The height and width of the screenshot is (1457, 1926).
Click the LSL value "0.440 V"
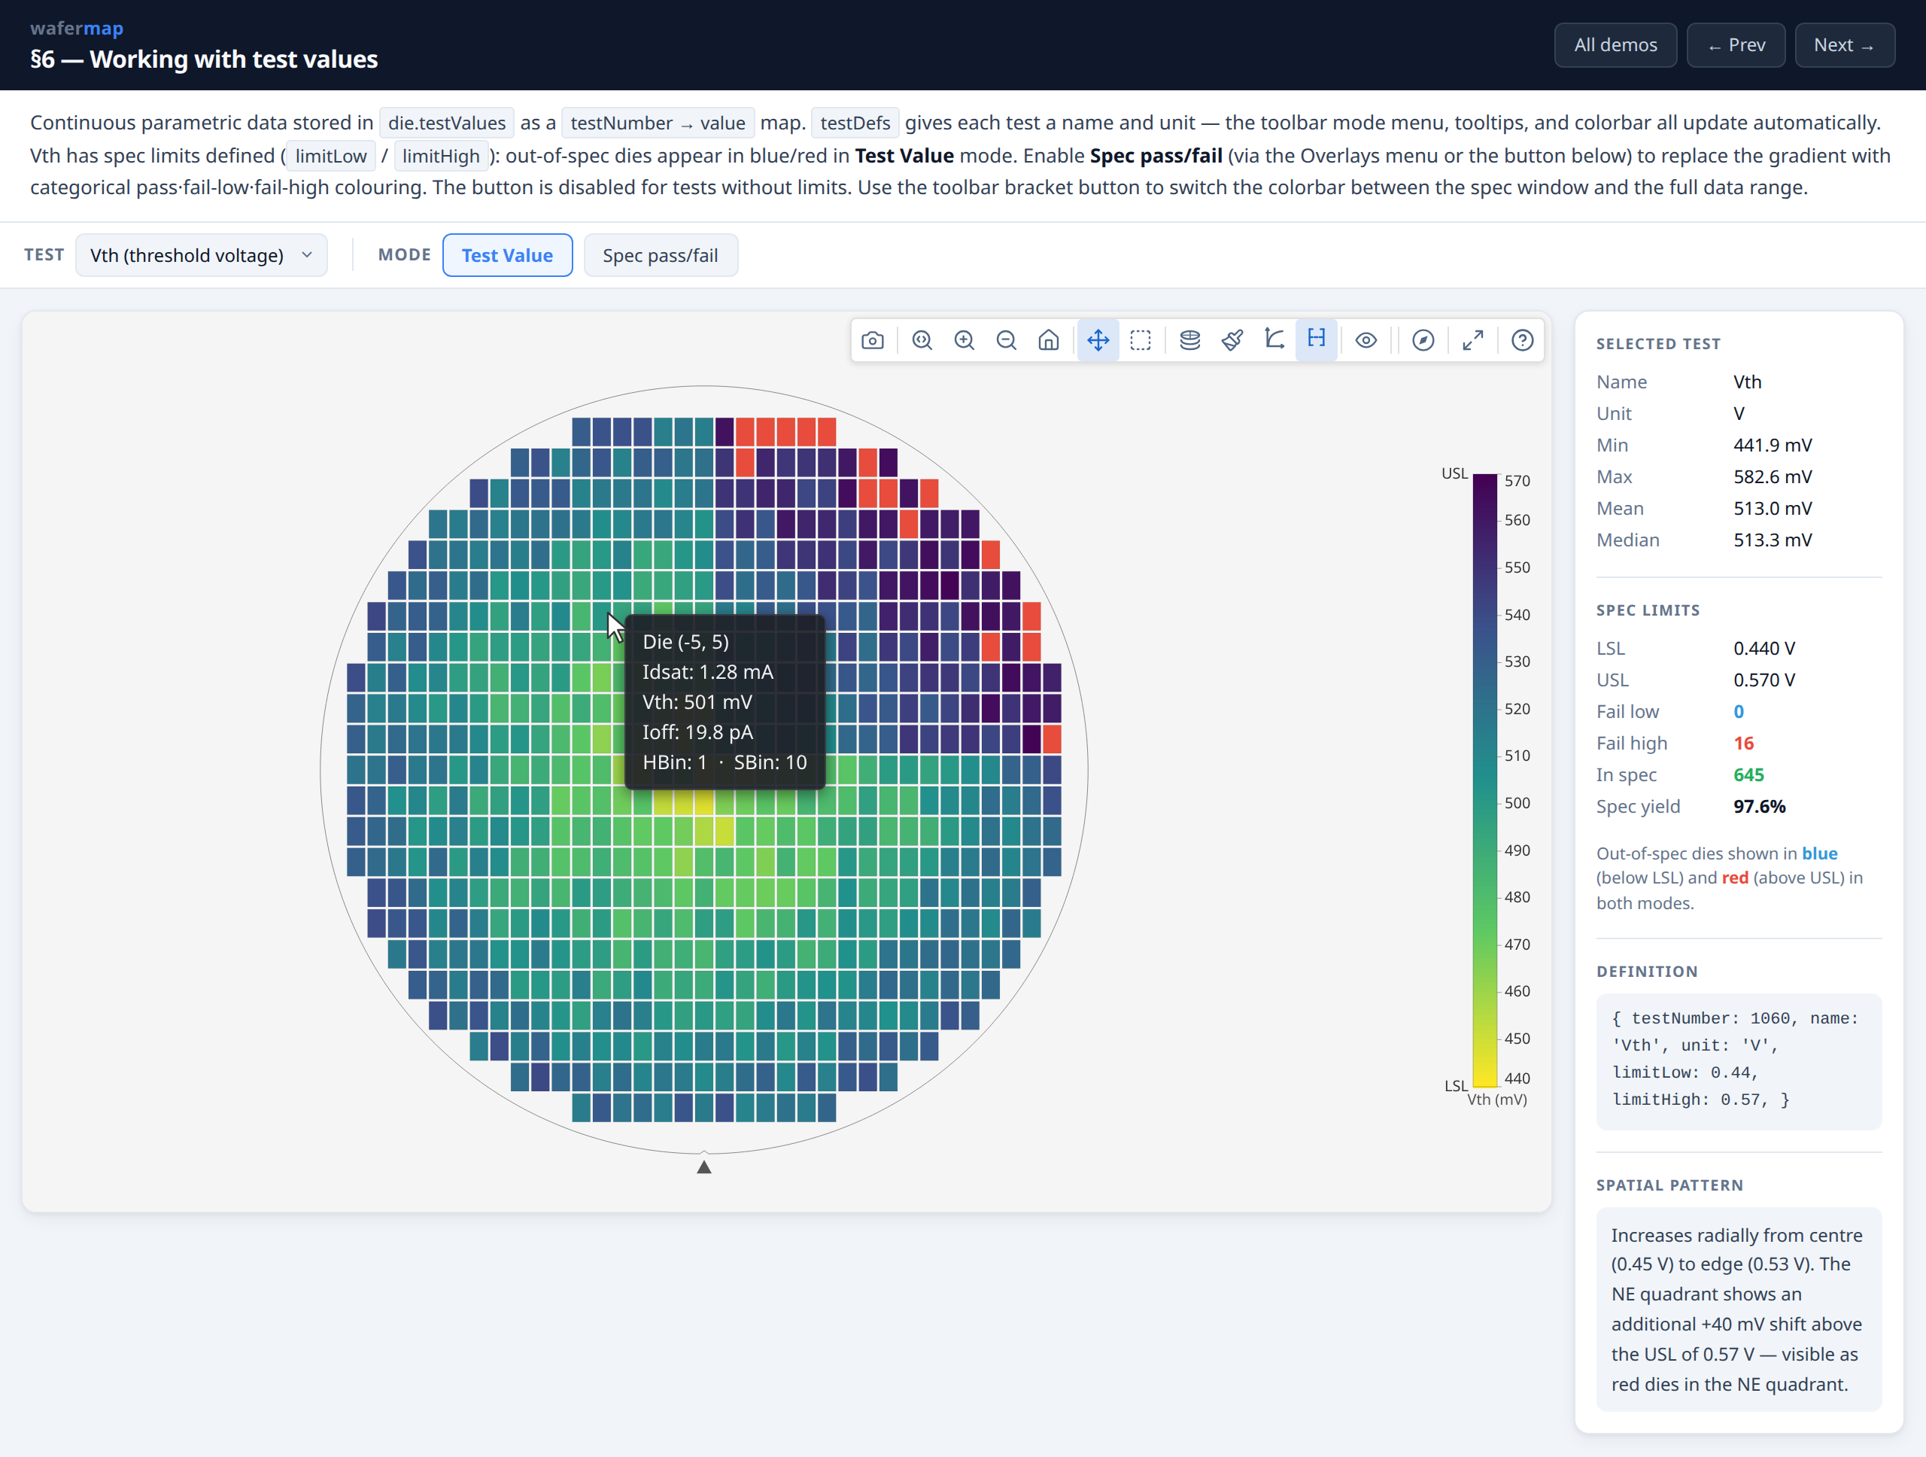(1764, 649)
